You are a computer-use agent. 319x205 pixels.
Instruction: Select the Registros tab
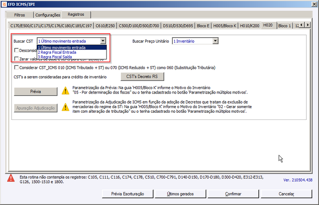click(76, 14)
